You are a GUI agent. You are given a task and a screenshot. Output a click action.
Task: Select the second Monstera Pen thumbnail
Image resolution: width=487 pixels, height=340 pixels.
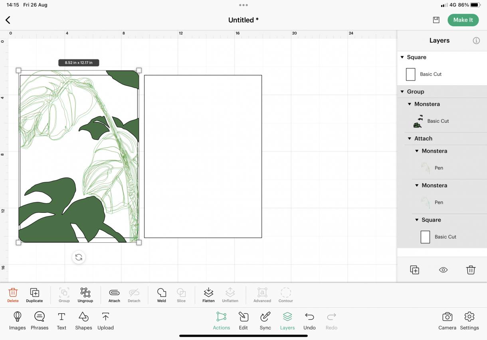(426, 202)
